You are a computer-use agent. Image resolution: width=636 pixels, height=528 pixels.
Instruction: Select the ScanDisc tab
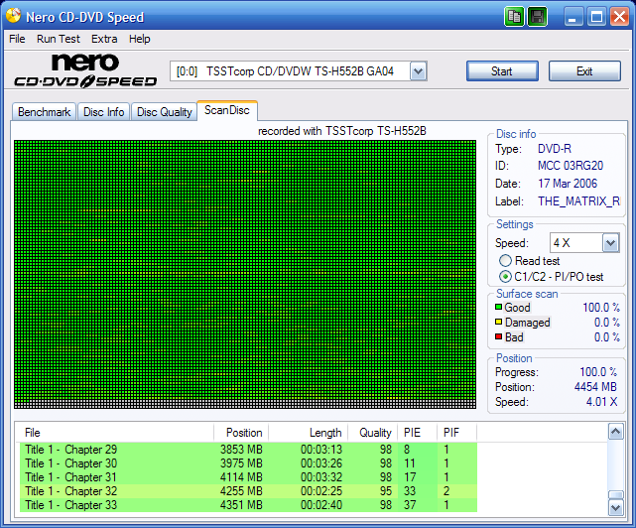coord(227,110)
